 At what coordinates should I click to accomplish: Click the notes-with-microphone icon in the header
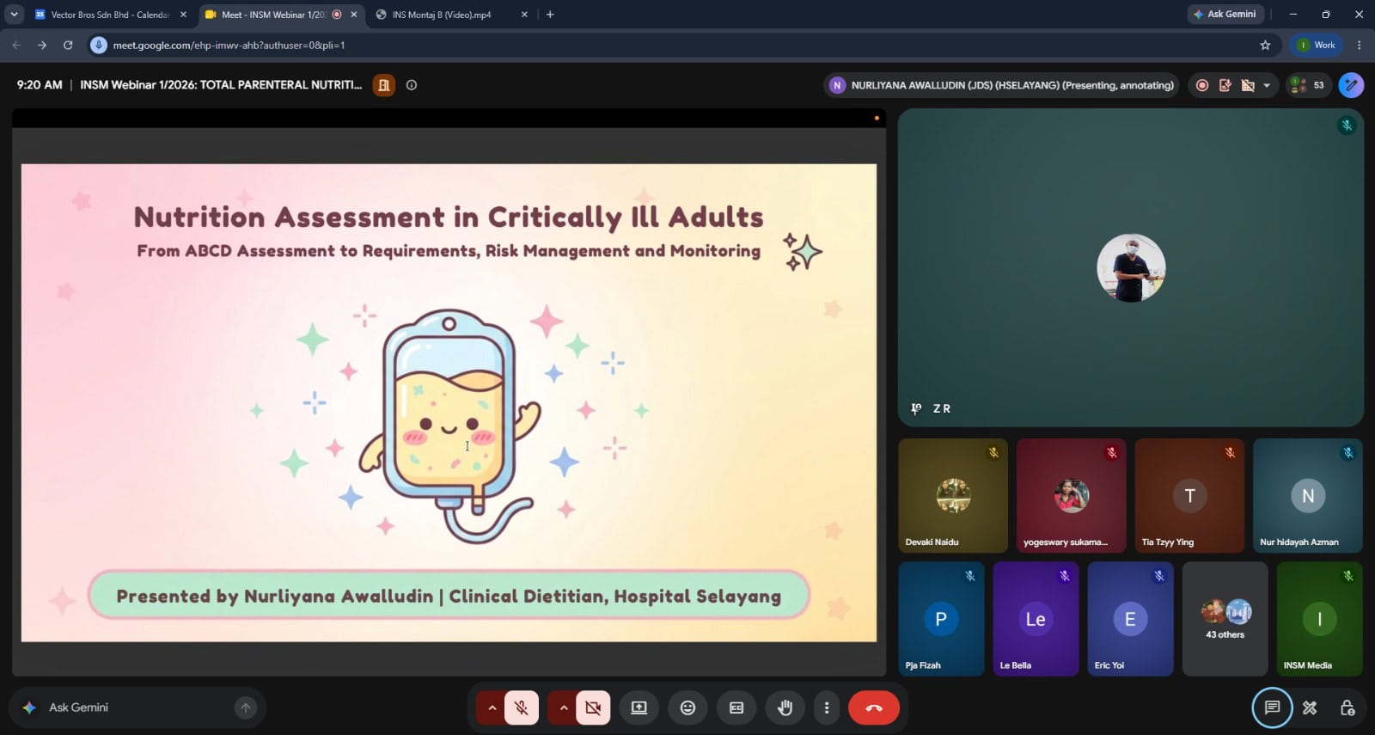1225,85
